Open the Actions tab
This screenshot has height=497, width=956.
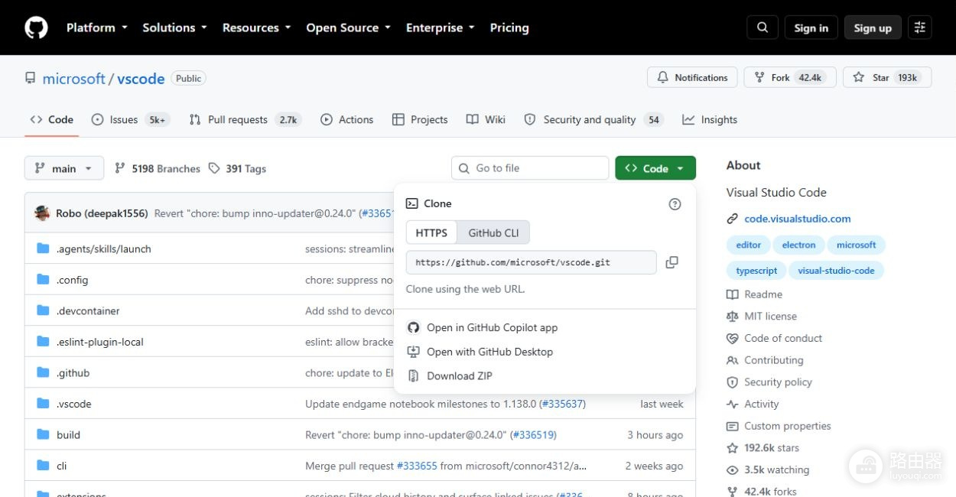coord(347,119)
